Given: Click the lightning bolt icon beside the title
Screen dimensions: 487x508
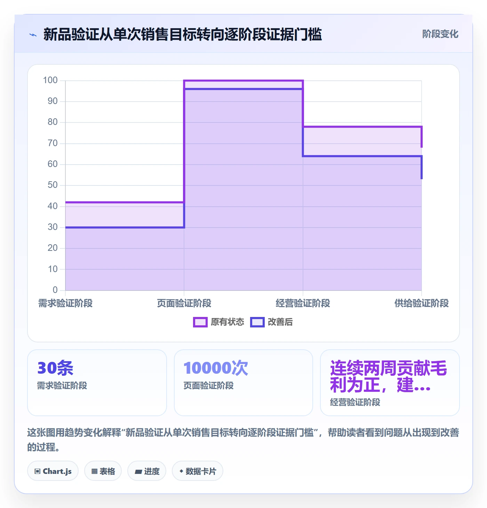Looking at the screenshot, I should (33, 35).
